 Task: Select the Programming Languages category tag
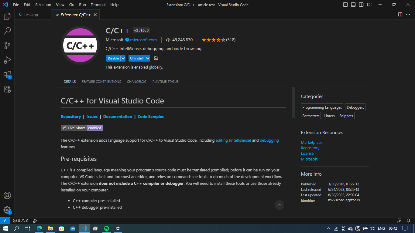point(322,107)
